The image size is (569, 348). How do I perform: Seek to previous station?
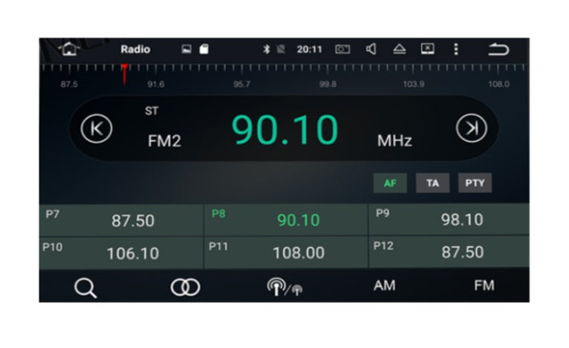[96, 128]
